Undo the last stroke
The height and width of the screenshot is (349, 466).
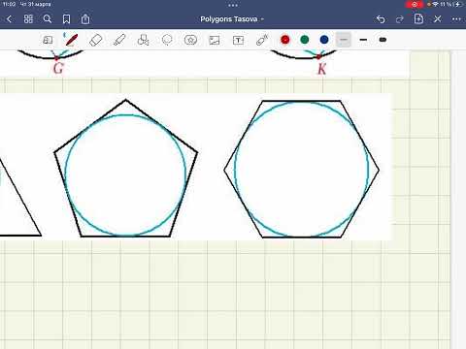coord(381,19)
